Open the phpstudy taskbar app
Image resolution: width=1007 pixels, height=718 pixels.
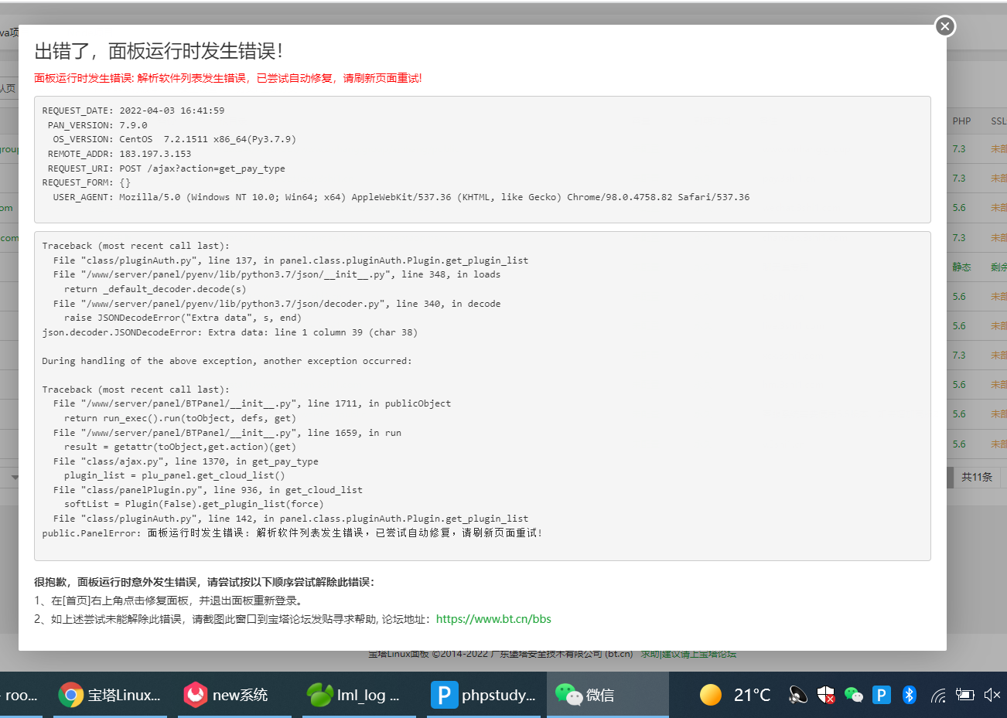(484, 695)
